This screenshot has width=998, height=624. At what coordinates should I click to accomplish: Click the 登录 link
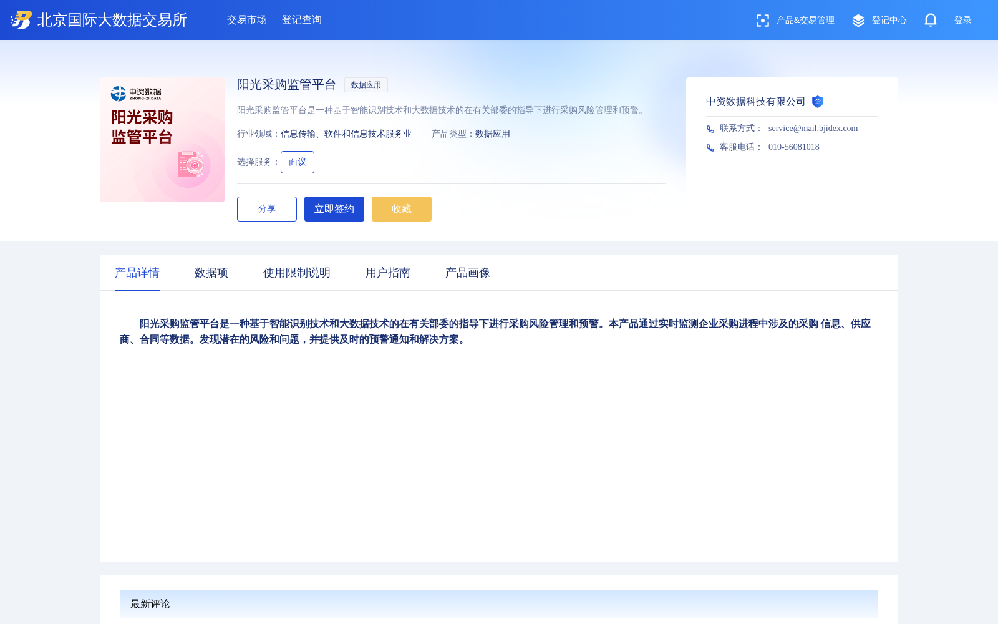(x=963, y=21)
